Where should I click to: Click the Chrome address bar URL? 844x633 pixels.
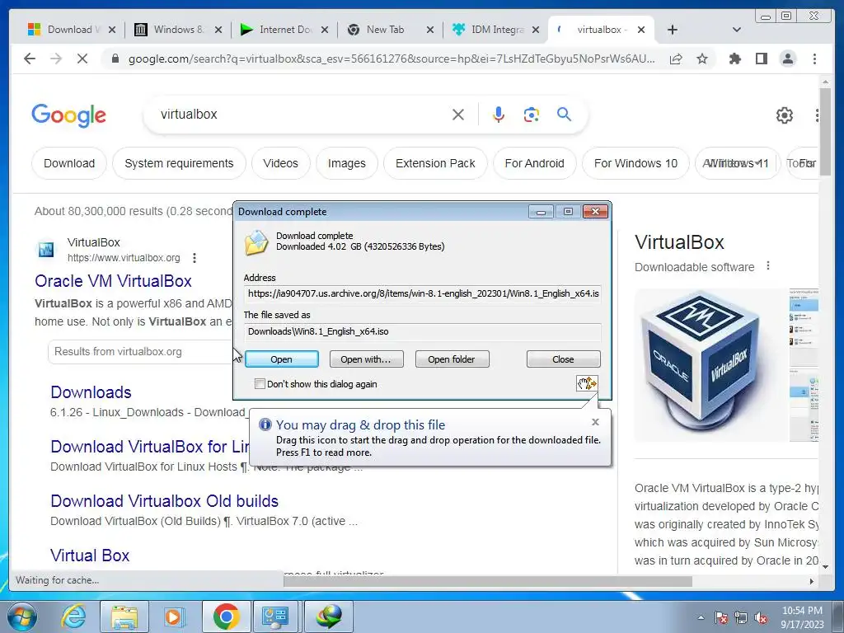click(x=392, y=59)
